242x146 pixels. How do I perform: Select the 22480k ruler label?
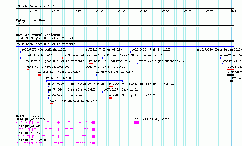point(231,11)
